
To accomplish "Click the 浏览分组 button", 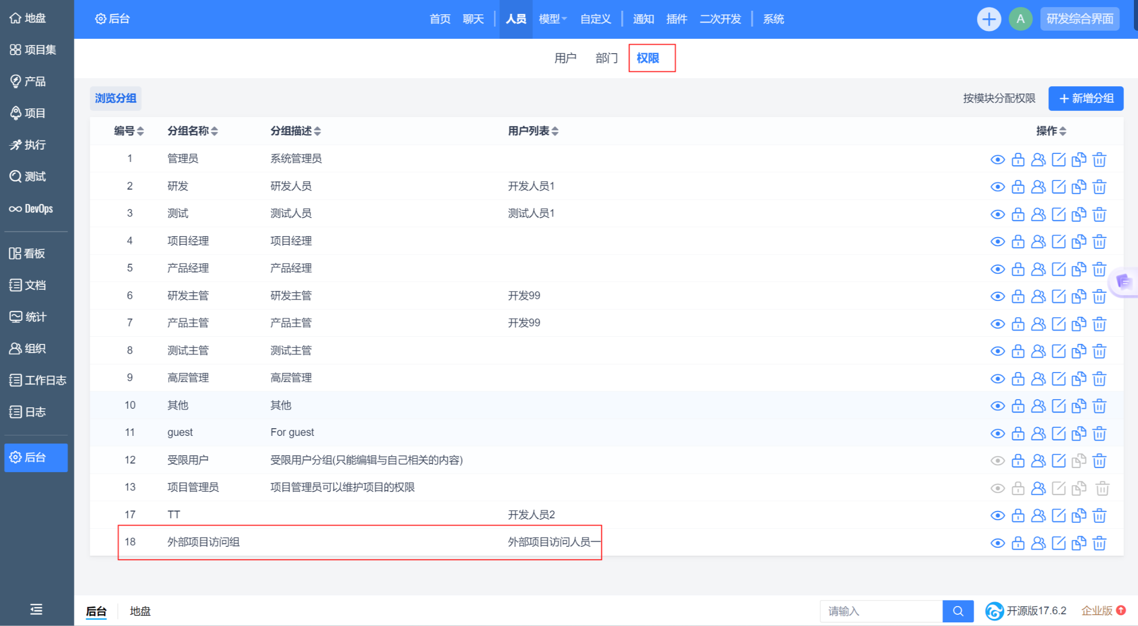I will coord(116,98).
